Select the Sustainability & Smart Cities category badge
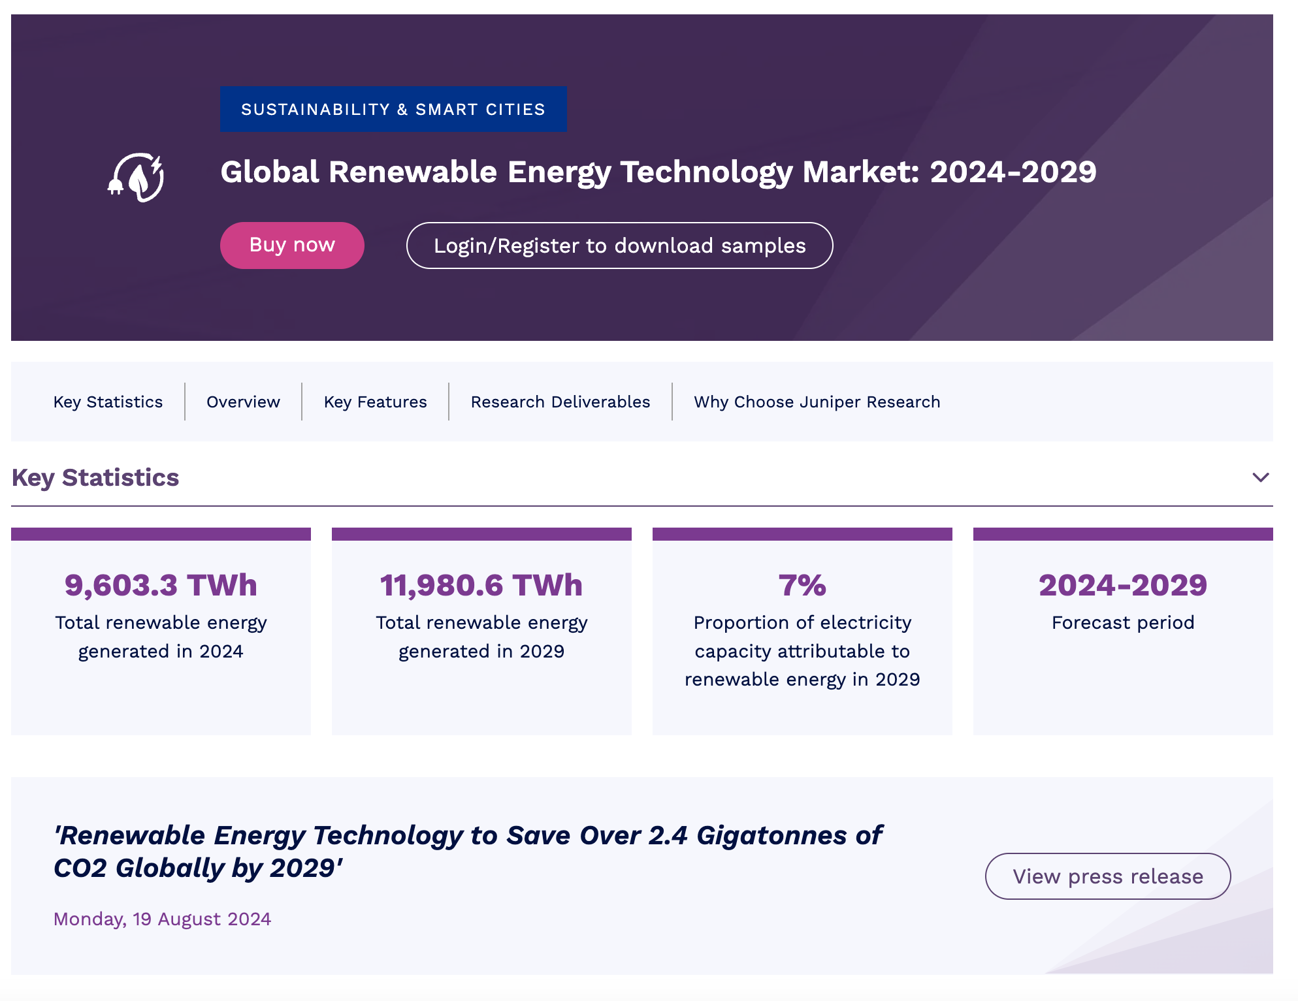1298x1001 pixels. (392, 109)
